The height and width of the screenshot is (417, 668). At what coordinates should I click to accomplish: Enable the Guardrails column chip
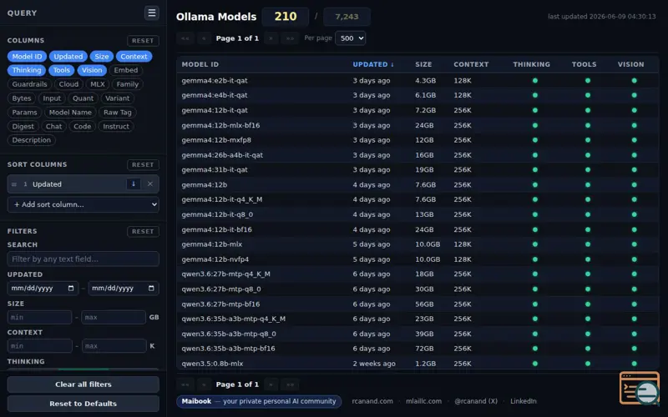(x=29, y=84)
